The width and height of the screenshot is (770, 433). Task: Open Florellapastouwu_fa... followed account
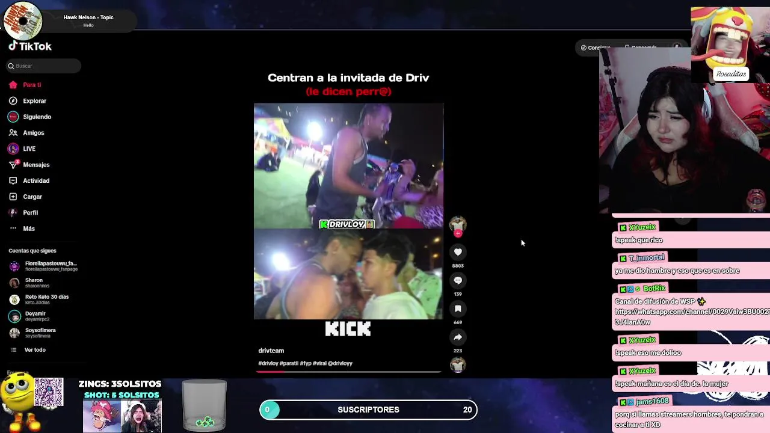[x=43, y=266]
